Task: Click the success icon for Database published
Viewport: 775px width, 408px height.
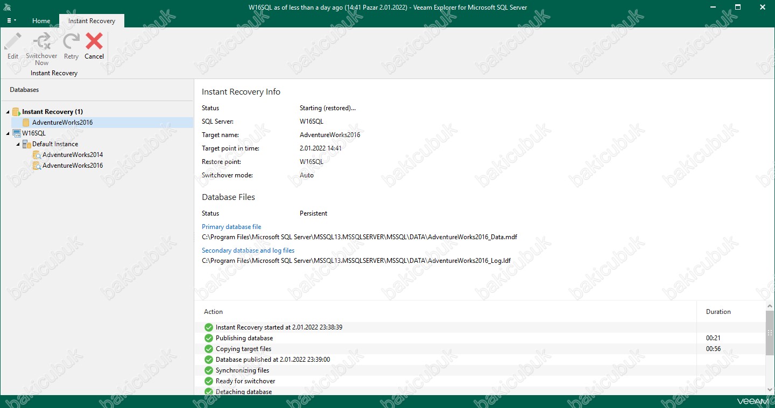Action: pyautogui.click(x=209, y=360)
